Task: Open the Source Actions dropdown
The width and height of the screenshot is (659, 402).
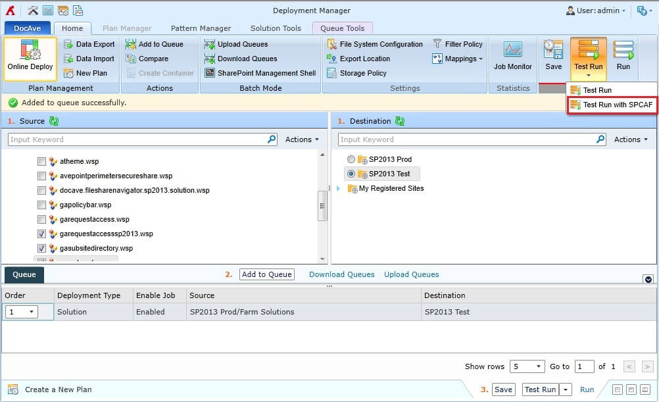Action: click(302, 139)
